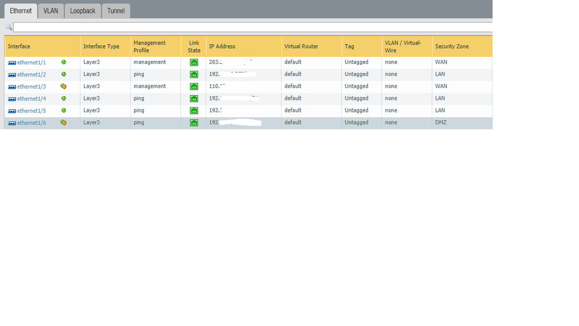Select the 'Layer3' type cell for ethernet1/1
The image size is (579, 326).
coord(105,62)
